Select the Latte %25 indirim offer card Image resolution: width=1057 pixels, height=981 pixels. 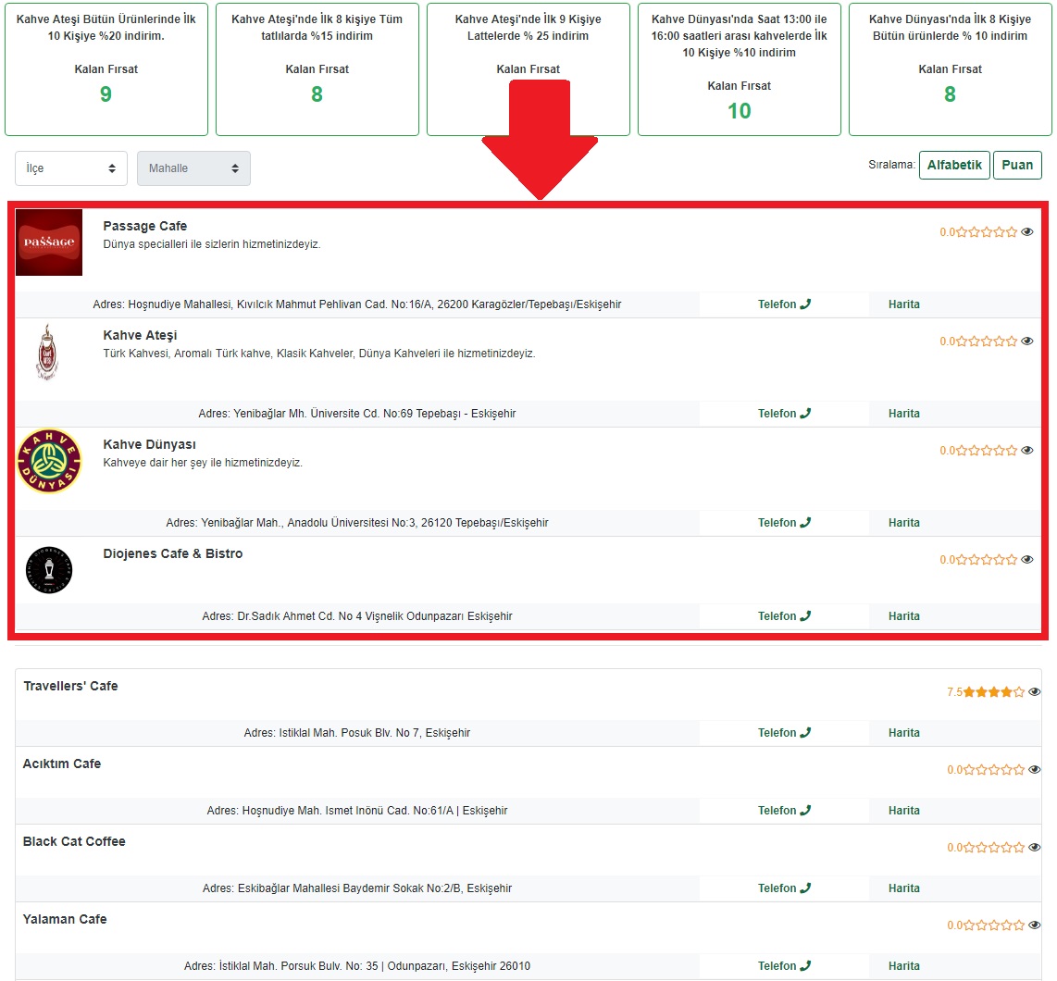528,69
